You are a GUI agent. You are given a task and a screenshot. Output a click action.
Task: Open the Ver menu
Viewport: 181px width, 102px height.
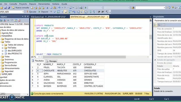[6, 4]
